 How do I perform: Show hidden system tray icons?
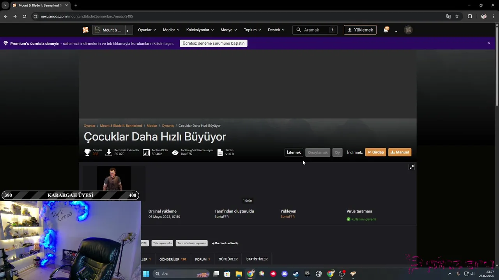coord(449,274)
